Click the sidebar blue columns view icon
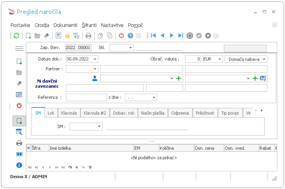 tap(19, 154)
